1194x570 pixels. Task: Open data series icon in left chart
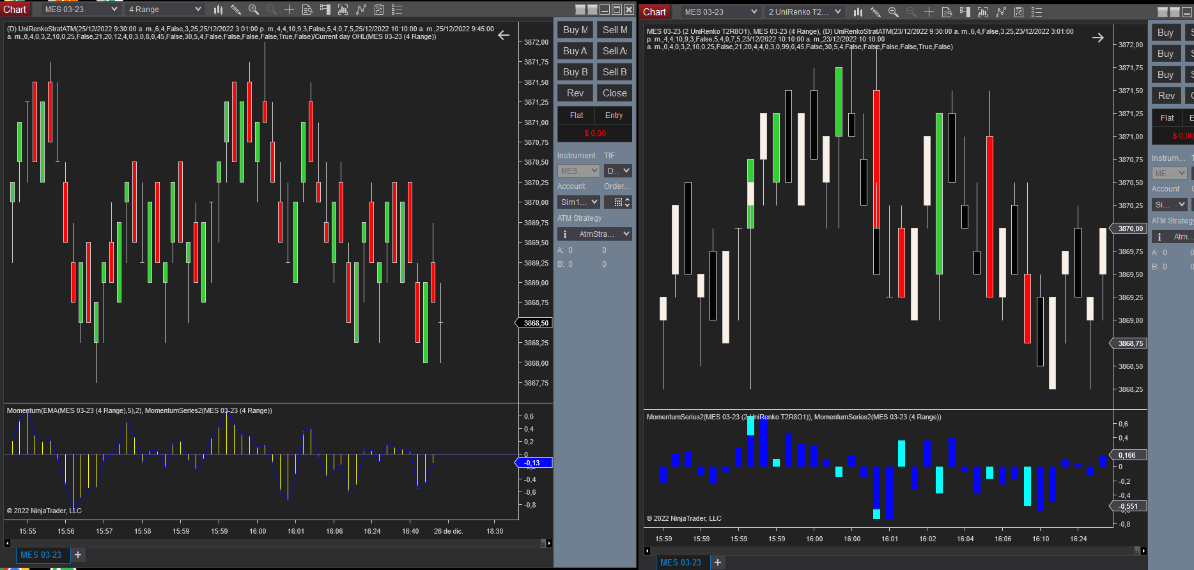tap(343, 10)
